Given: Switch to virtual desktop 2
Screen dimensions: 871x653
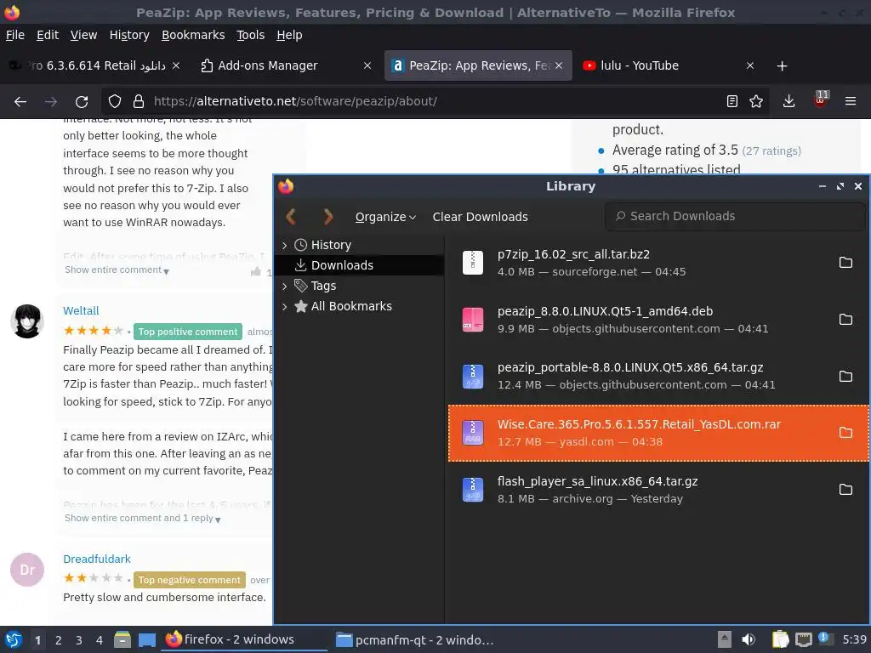Looking at the screenshot, I should 59,640.
